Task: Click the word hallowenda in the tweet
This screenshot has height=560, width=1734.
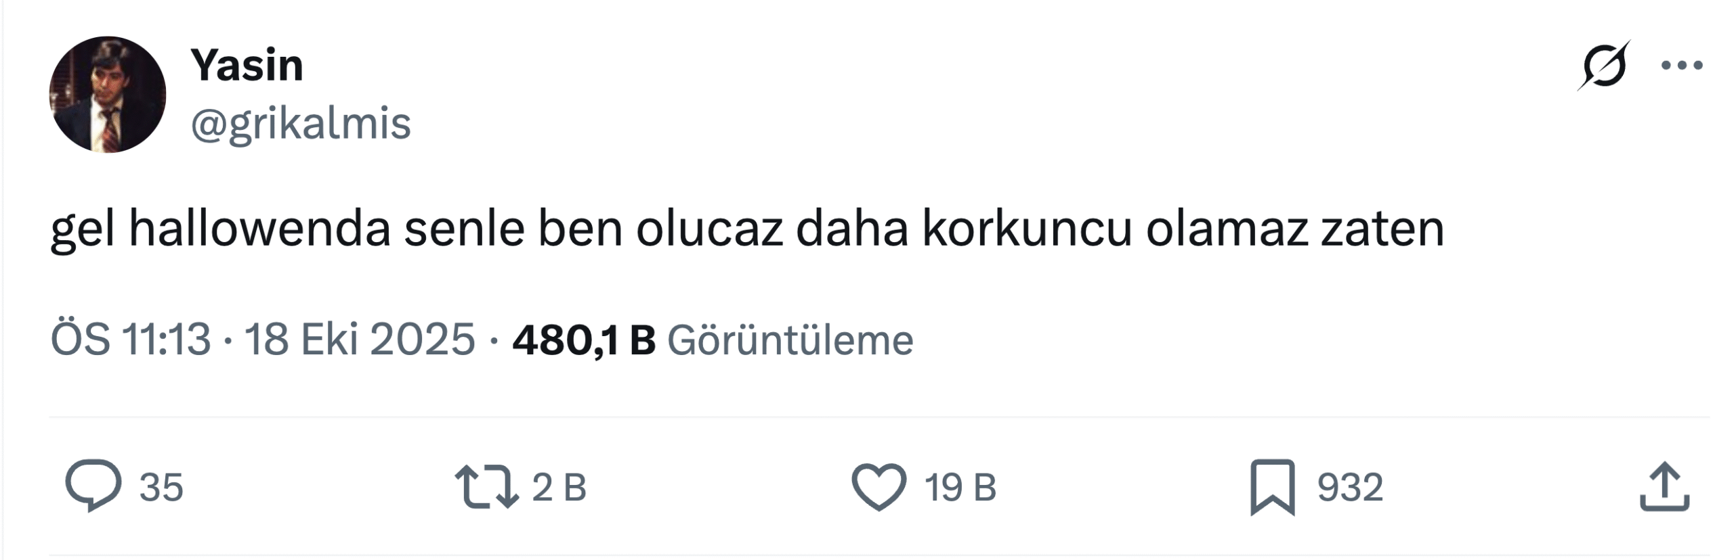Action: pyautogui.click(x=259, y=229)
